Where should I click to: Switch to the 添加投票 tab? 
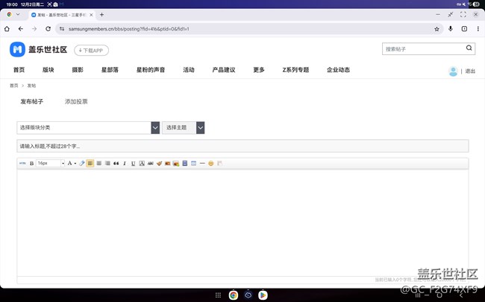click(76, 101)
